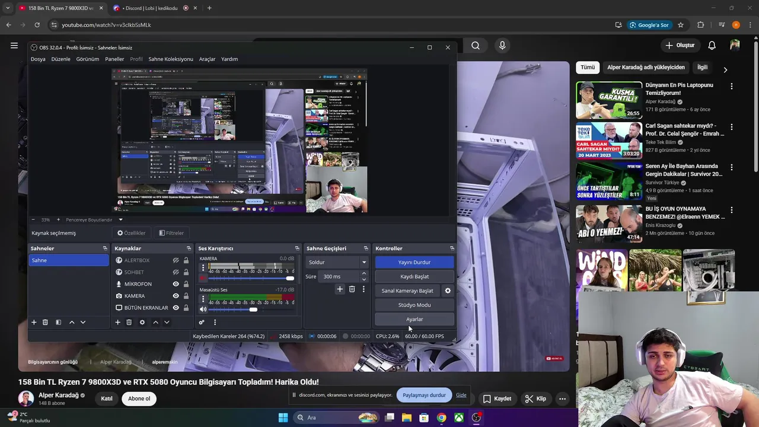Open audio mixer three-dot menu at bottom
Screen dimensions: 759x427
click(215, 322)
